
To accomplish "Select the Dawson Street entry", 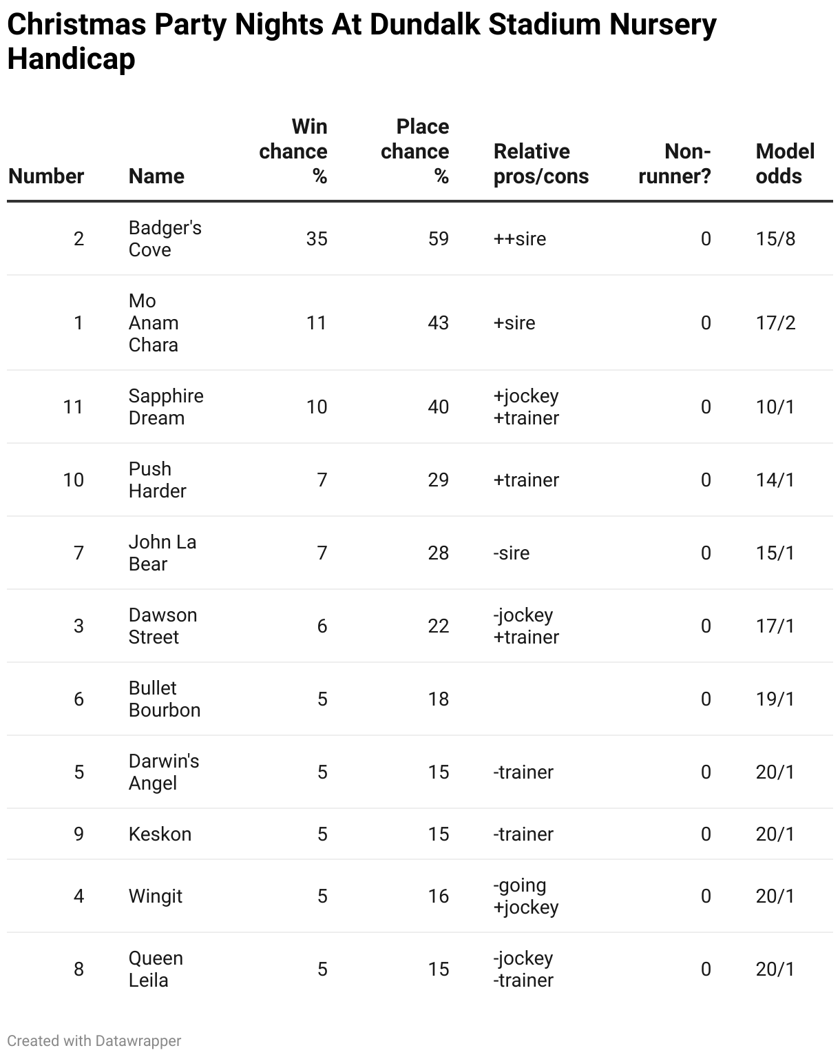I will pos(162,626).
